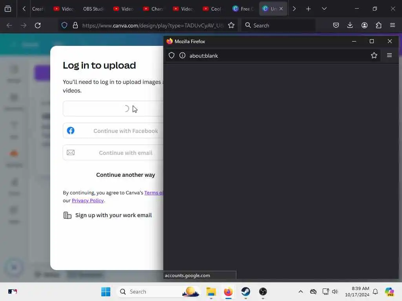
Task: Click the canva.com URL address field
Action: coord(153,25)
